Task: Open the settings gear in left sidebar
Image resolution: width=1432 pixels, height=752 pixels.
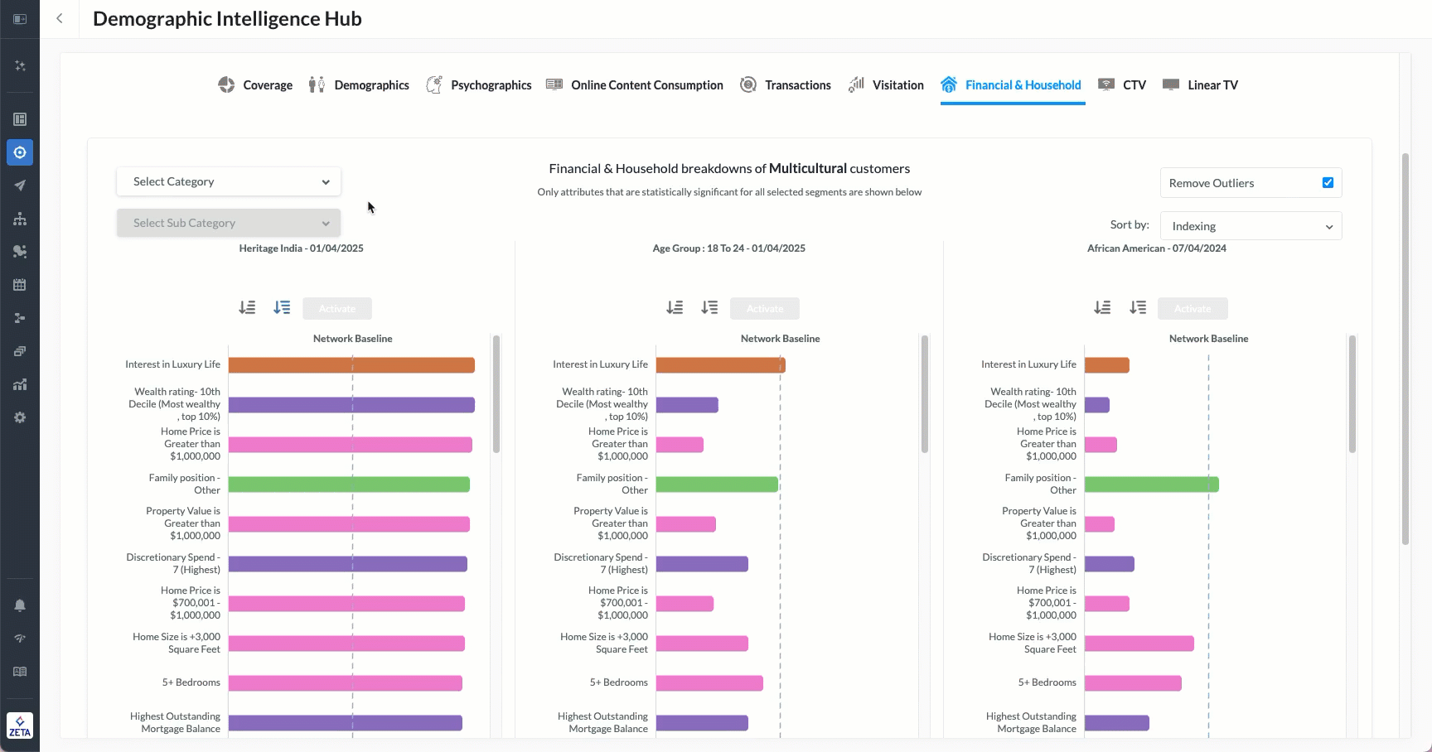Action: coord(20,417)
